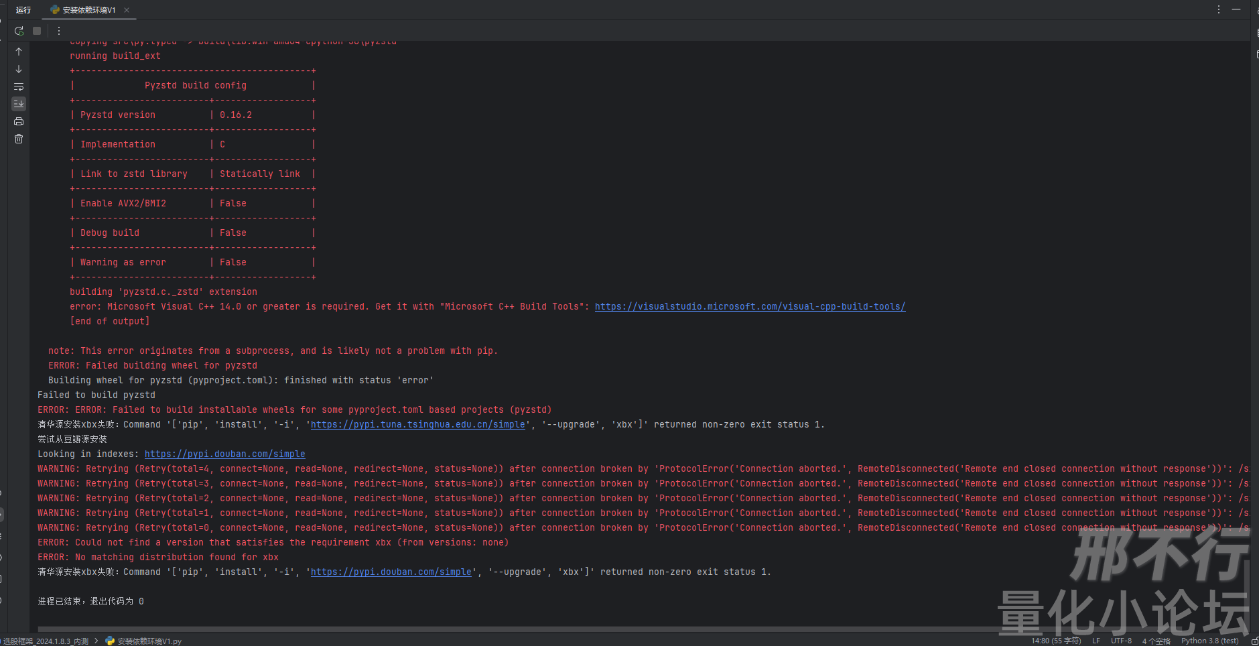Viewport: 1259px width, 646px height.
Task: Open Python 3.8 (test) interpreter selector
Action: (1209, 641)
